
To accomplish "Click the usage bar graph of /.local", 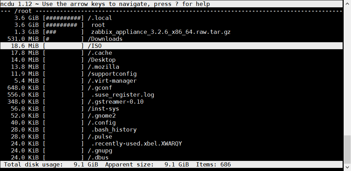I will 63,18.
